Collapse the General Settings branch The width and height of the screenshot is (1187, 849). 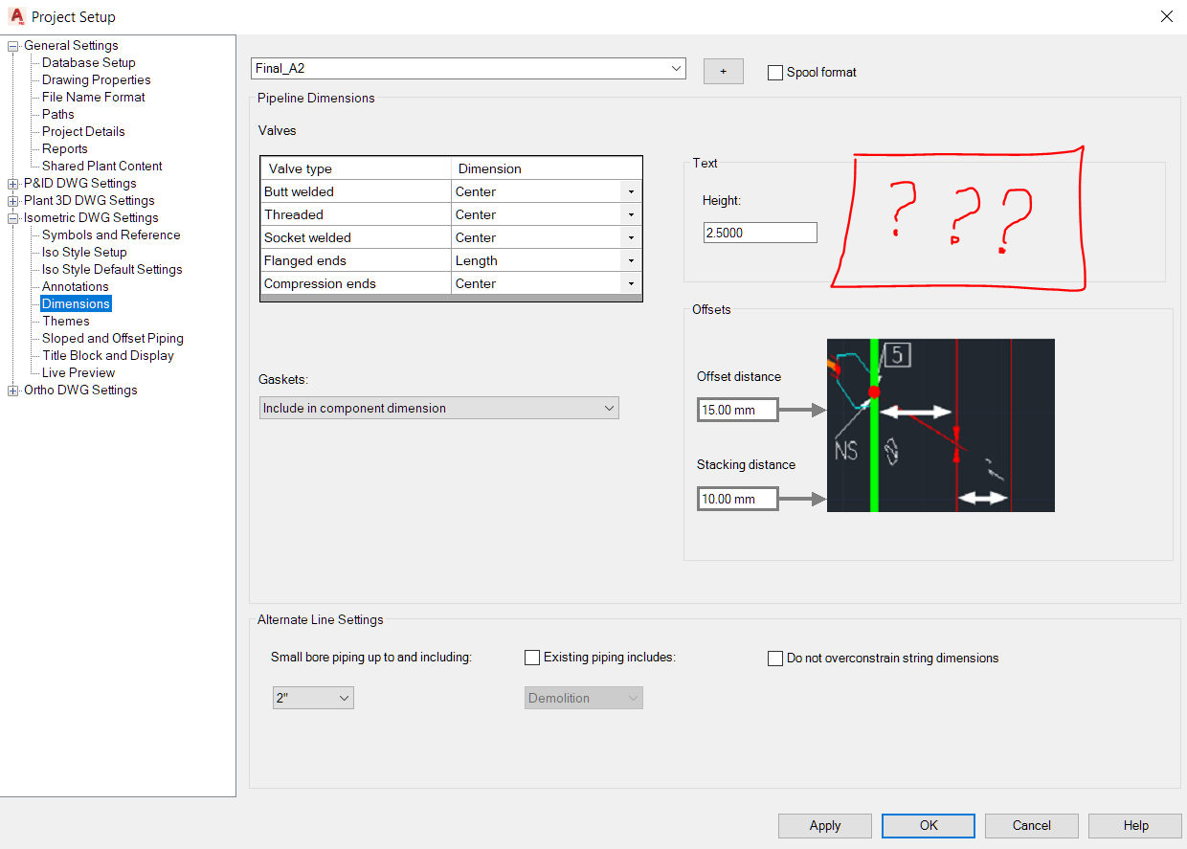point(11,45)
